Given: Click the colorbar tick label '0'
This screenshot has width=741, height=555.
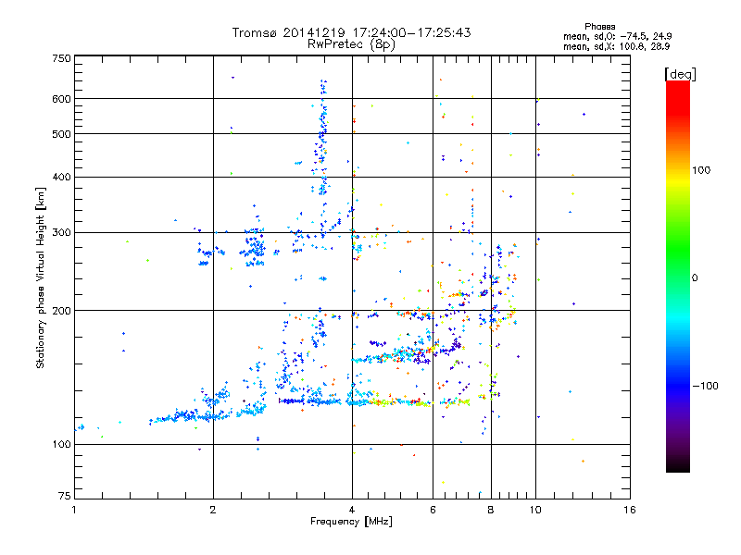Looking at the screenshot, I should (695, 278).
